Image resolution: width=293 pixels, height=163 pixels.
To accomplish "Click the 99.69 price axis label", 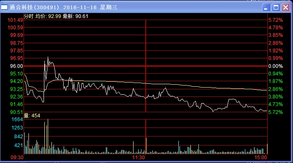I will (x=16, y=35).
